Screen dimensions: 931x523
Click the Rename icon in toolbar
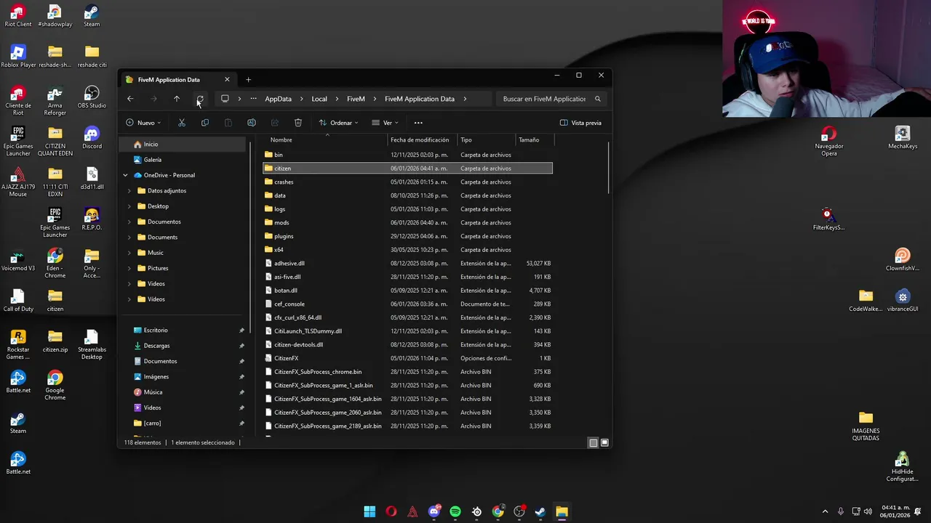pos(252,123)
